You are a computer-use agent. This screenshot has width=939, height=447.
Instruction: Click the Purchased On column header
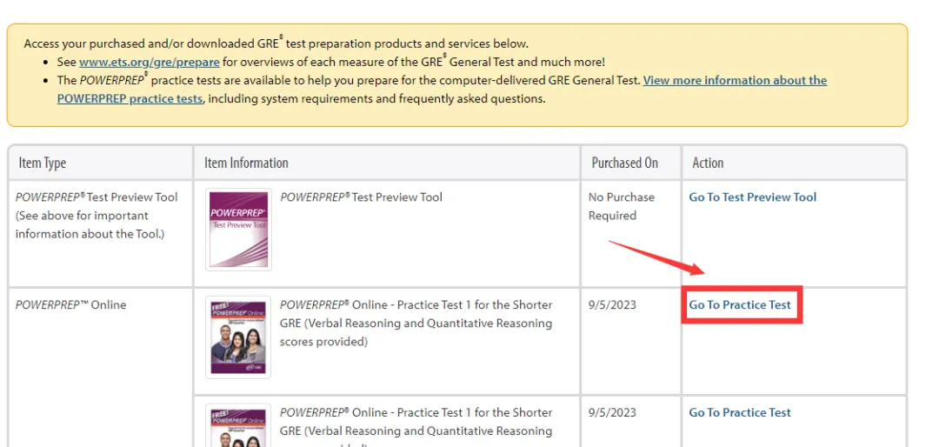coord(624,163)
